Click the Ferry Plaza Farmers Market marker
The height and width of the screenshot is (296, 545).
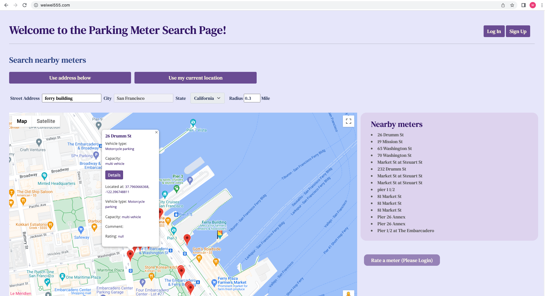coord(214,283)
